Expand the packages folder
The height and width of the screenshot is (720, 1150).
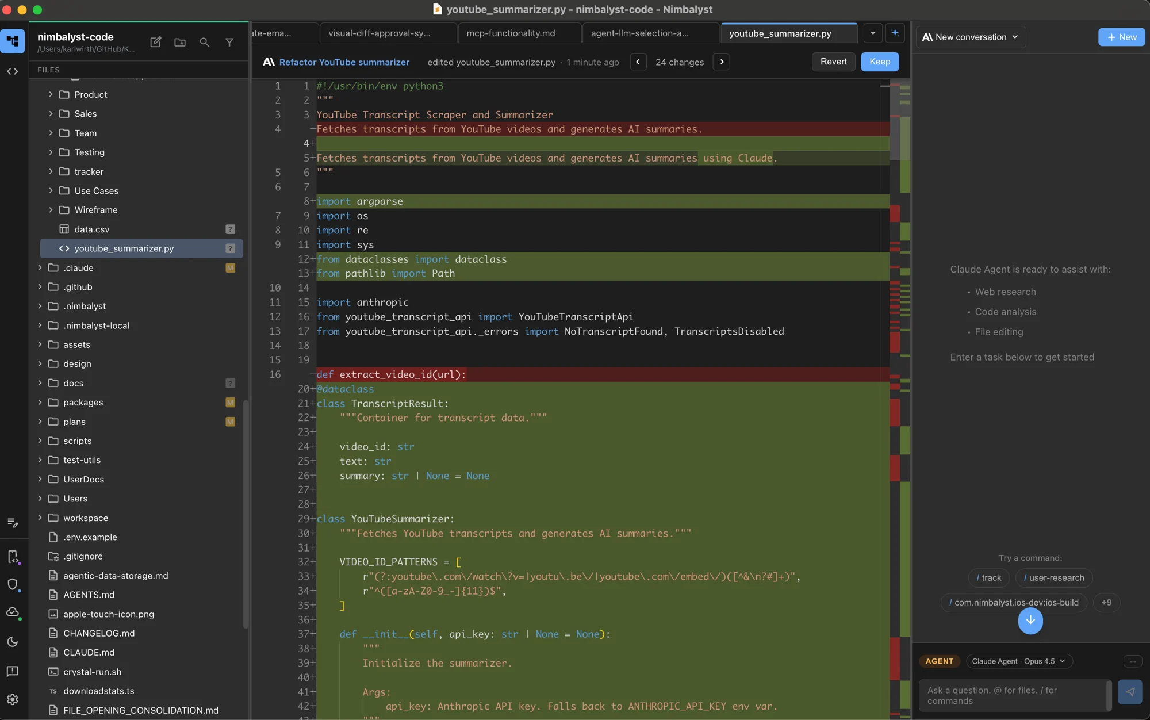tap(40, 402)
